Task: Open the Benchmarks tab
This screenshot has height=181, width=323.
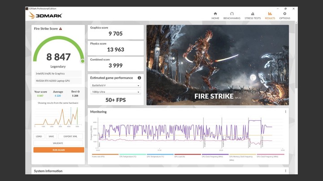Action: (232, 16)
